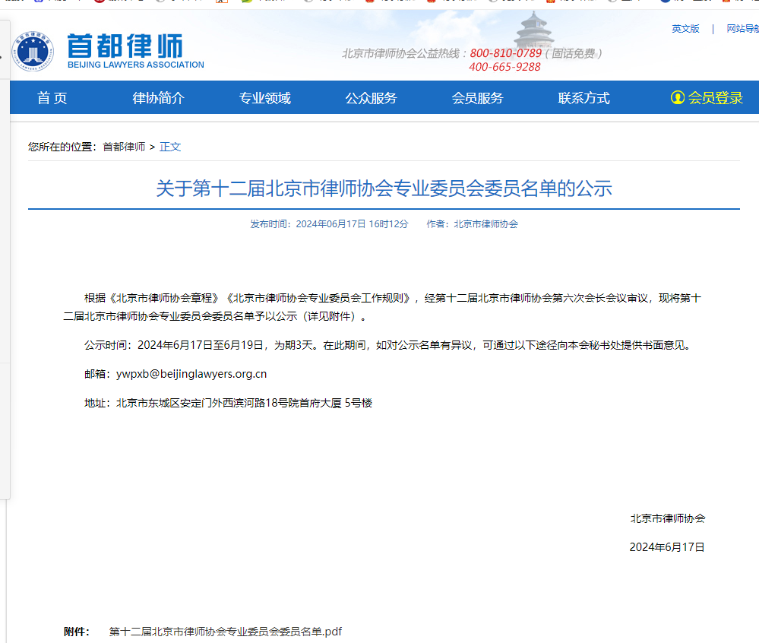Go to 公众服务 in the navigation bar
The image size is (759, 643).
click(x=371, y=98)
